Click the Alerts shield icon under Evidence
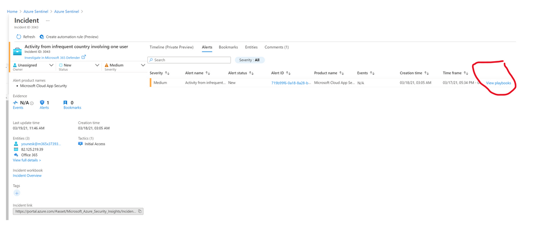Screen dimensions: 533x230 click(x=42, y=103)
